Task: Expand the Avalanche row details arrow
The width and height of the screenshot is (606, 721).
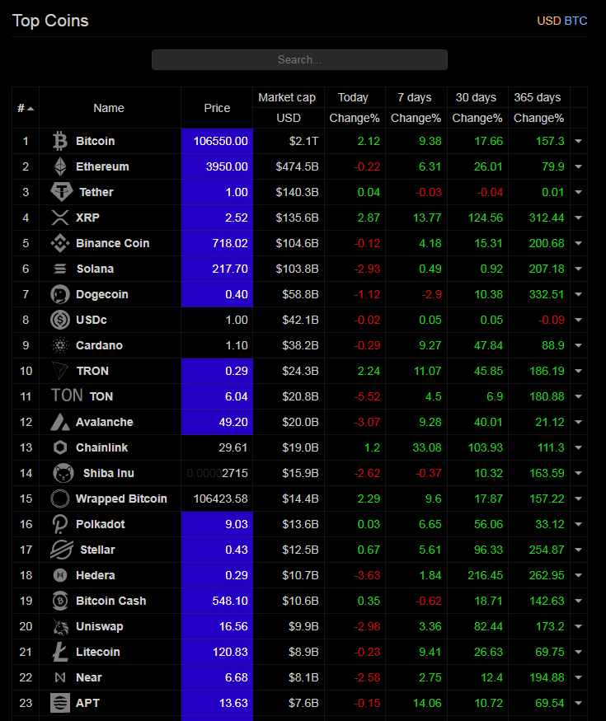Action: coord(579,422)
